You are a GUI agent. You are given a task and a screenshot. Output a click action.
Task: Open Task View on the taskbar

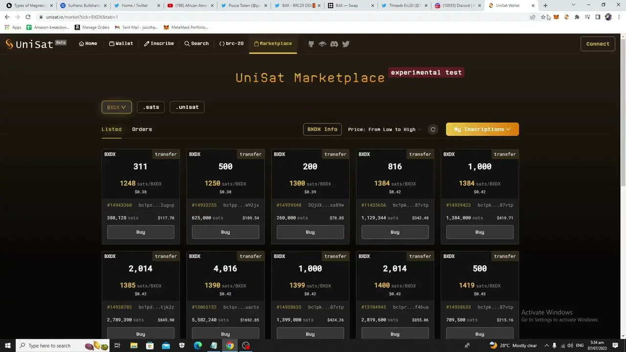117,346
